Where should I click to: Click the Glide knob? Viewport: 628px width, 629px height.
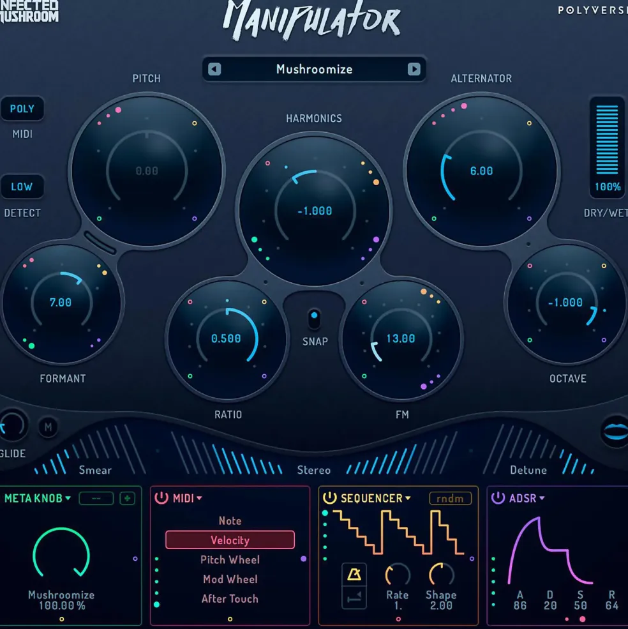coord(13,426)
